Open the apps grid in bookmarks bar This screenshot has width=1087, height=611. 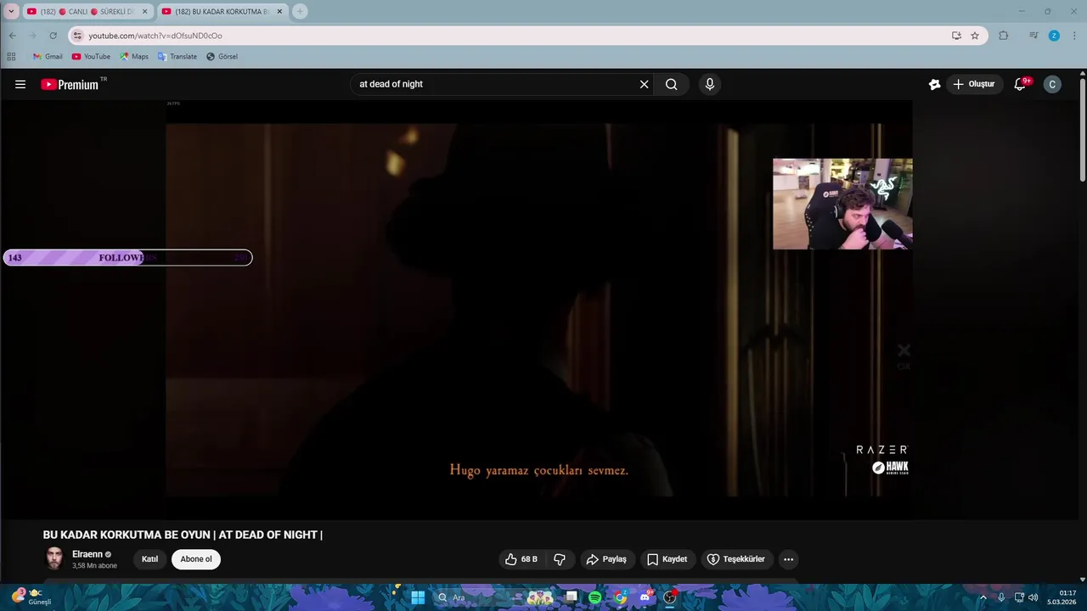pos(11,57)
